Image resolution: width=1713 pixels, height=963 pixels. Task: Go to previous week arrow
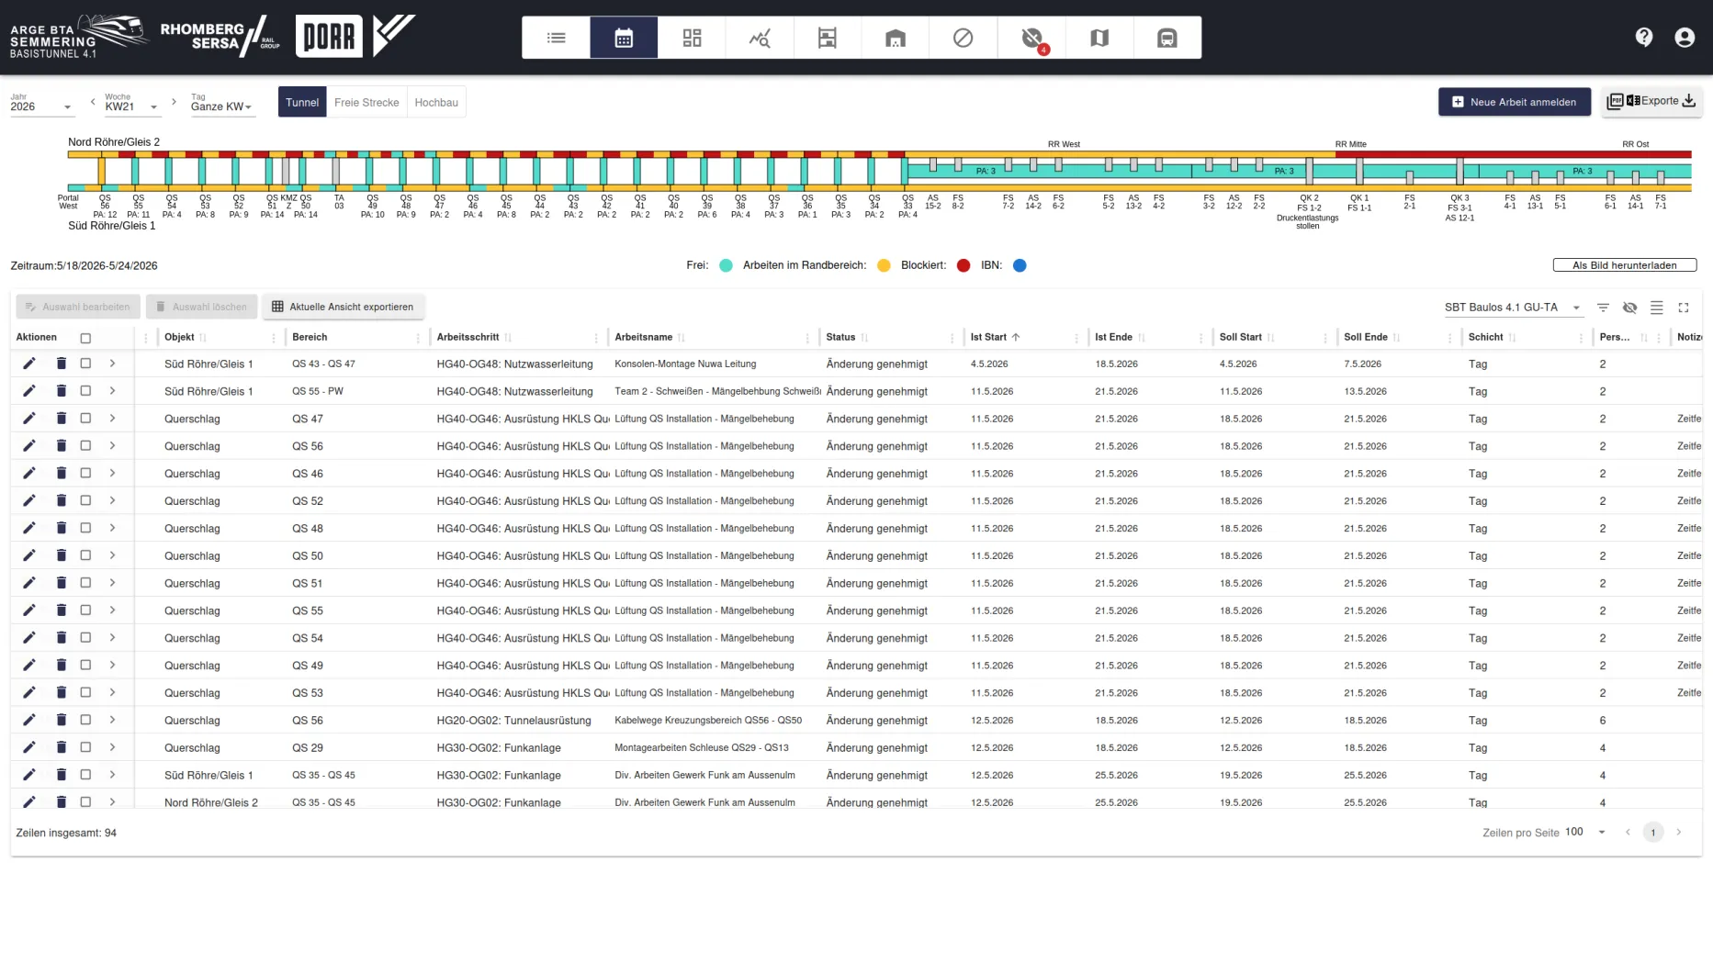click(x=93, y=102)
